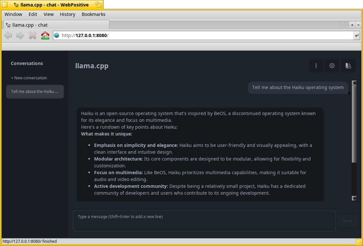Start a New conversation
The image size is (363, 246).
(29, 78)
